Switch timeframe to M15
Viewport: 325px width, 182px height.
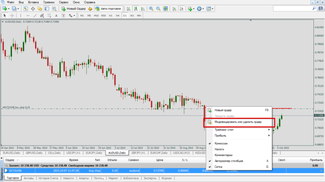pyautogui.click(x=96, y=16)
